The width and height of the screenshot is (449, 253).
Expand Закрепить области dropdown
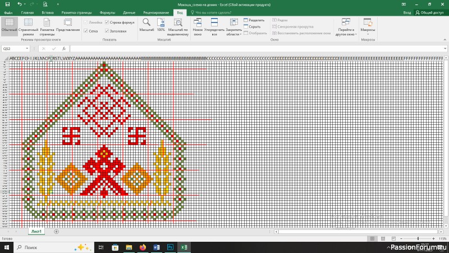point(233,26)
